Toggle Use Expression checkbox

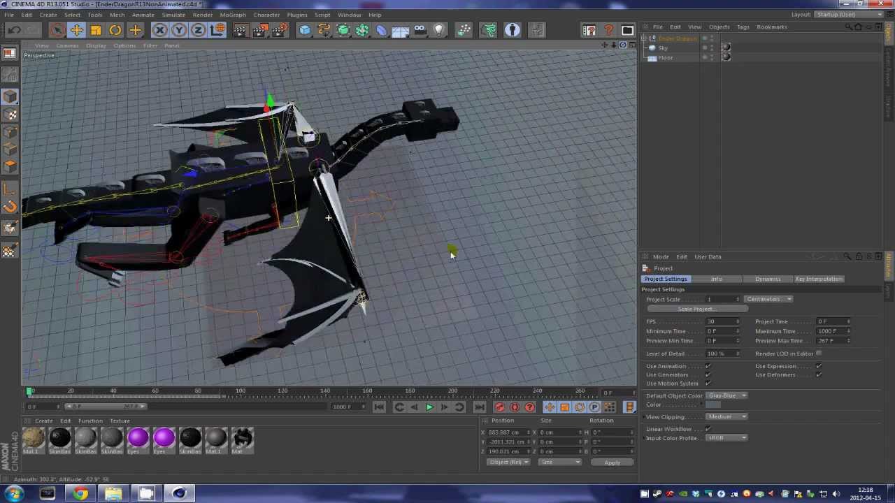point(818,366)
